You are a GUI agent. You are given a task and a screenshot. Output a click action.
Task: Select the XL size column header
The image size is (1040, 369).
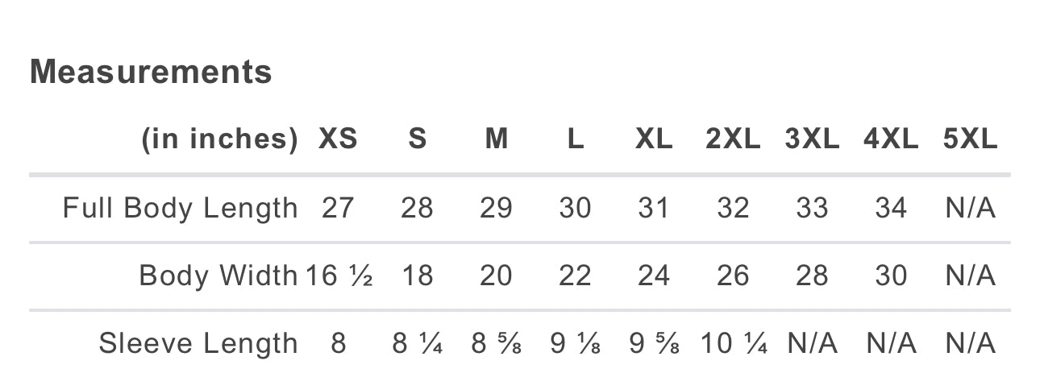(x=654, y=140)
